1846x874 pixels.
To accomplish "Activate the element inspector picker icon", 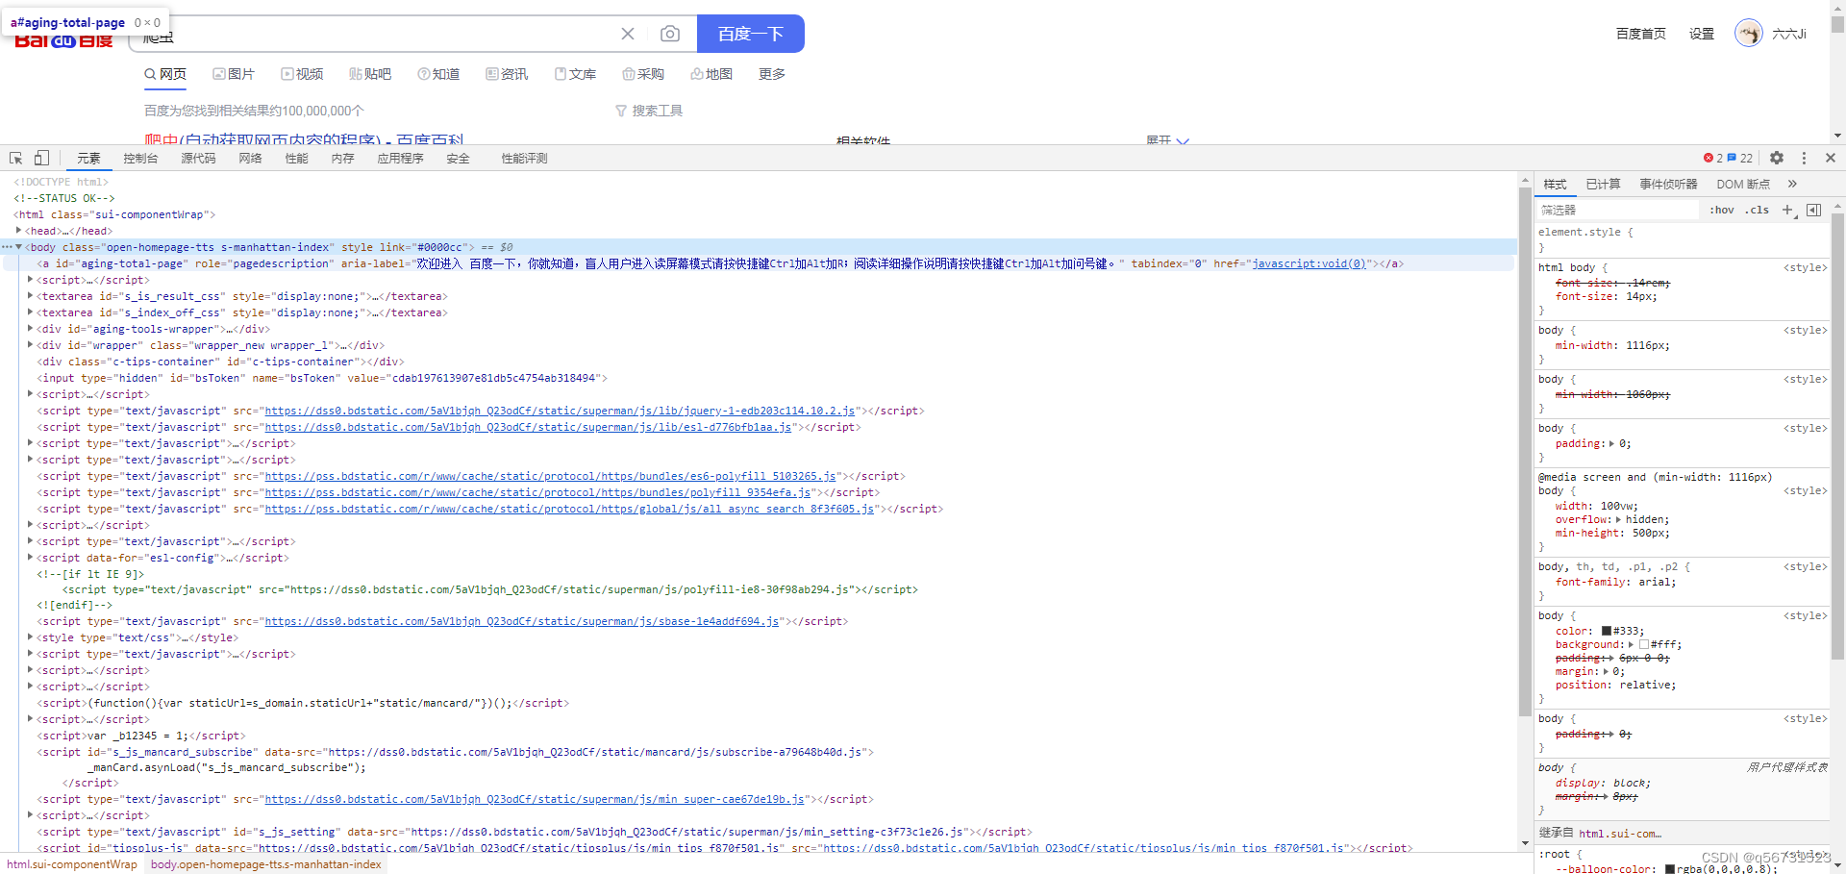I will (x=16, y=158).
